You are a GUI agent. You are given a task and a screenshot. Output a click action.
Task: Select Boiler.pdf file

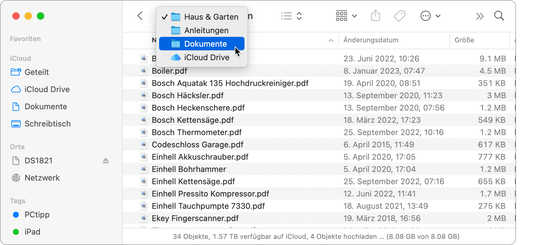click(169, 71)
